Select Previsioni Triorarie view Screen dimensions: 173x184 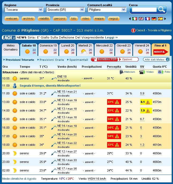point(20,60)
